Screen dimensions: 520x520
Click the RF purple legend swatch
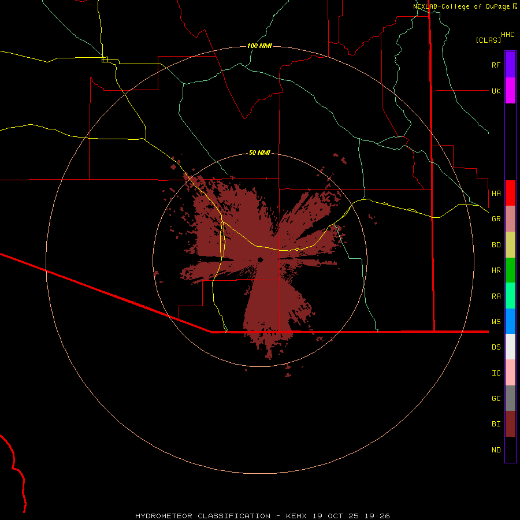[510, 64]
